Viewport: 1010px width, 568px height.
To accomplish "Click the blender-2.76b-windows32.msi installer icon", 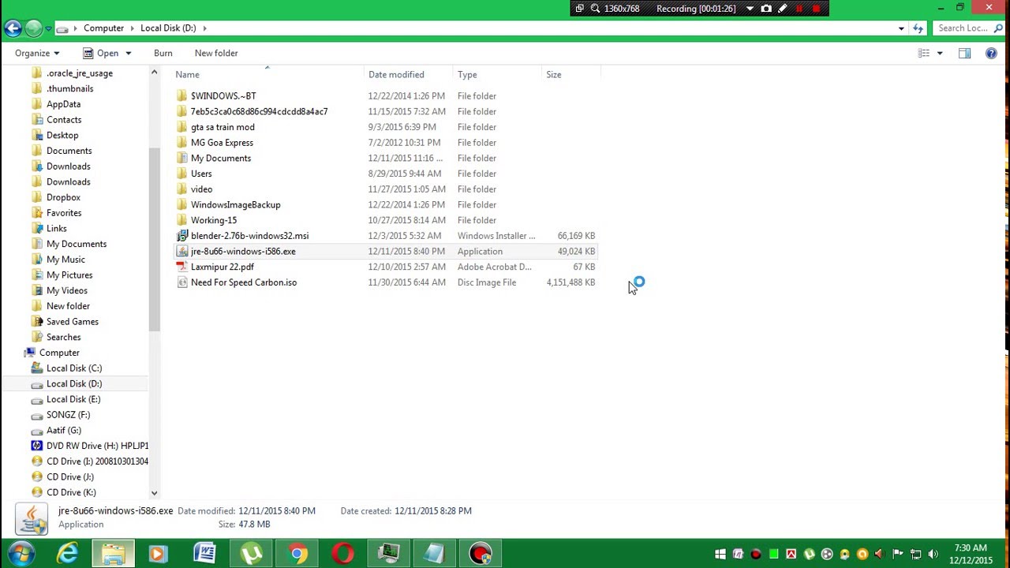I will click(x=182, y=236).
